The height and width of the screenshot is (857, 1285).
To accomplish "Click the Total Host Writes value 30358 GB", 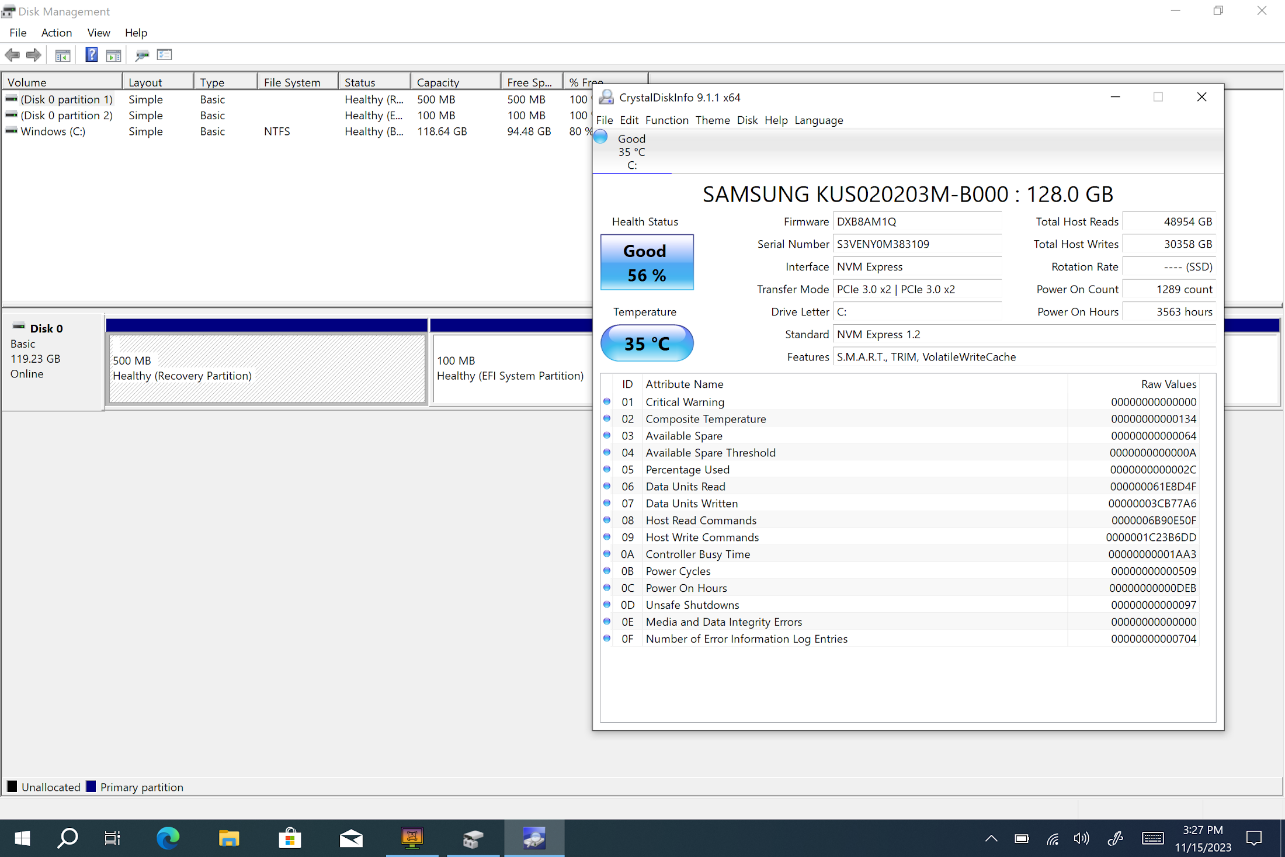I will [1169, 244].
